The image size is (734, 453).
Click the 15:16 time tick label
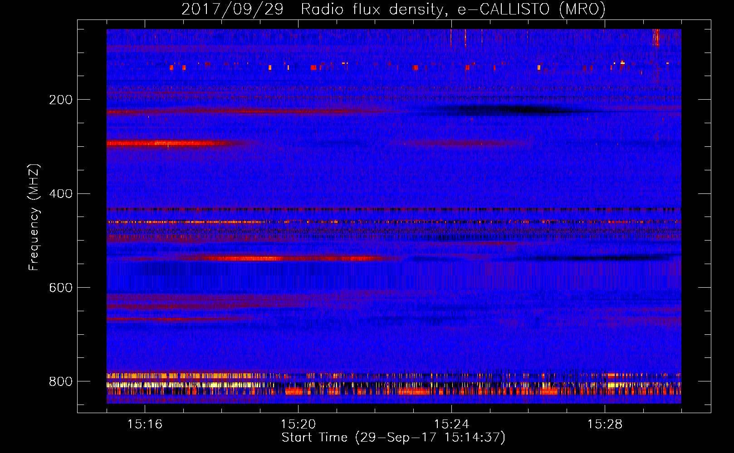(x=145, y=424)
